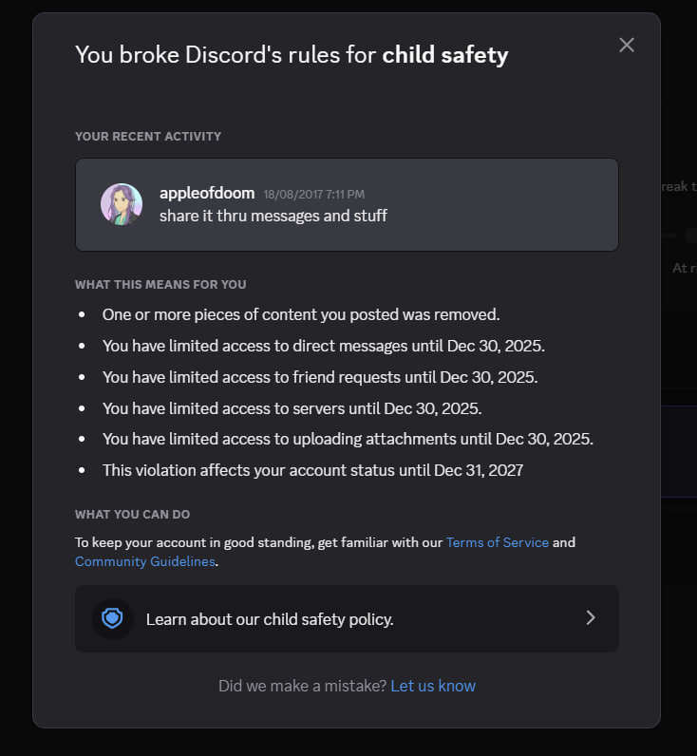Click the friend requests restriction line
Viewport: 697px width, 756px height.
319,377
